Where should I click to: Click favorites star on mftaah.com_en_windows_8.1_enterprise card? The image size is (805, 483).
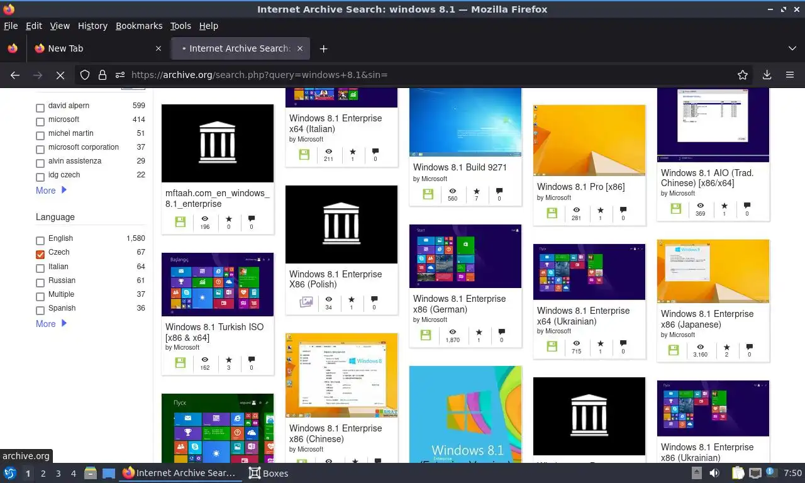(x=228, y=219)
